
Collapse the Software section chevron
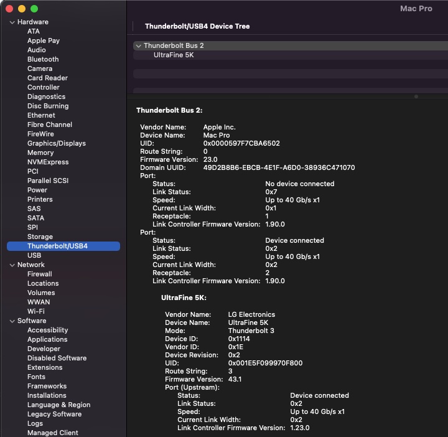click(12, 321)
